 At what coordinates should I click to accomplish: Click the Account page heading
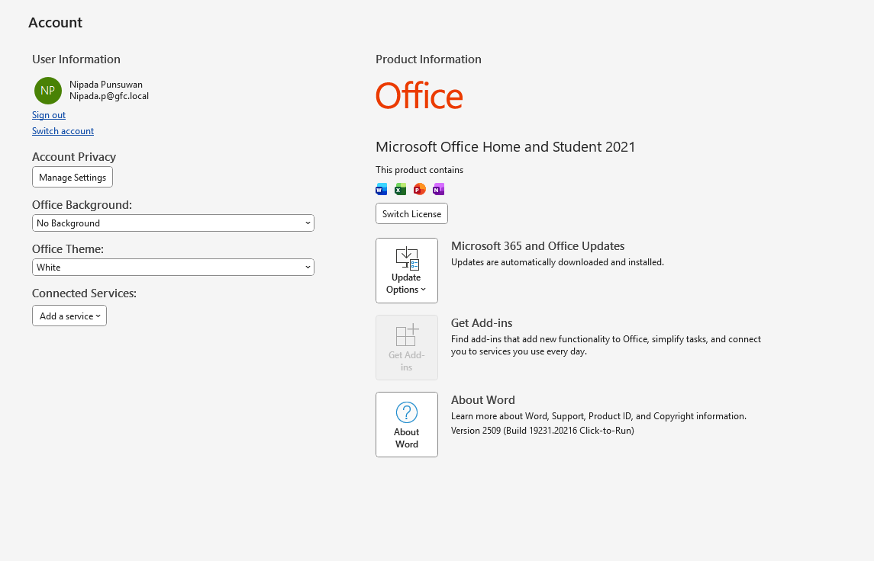coord(55,23)
